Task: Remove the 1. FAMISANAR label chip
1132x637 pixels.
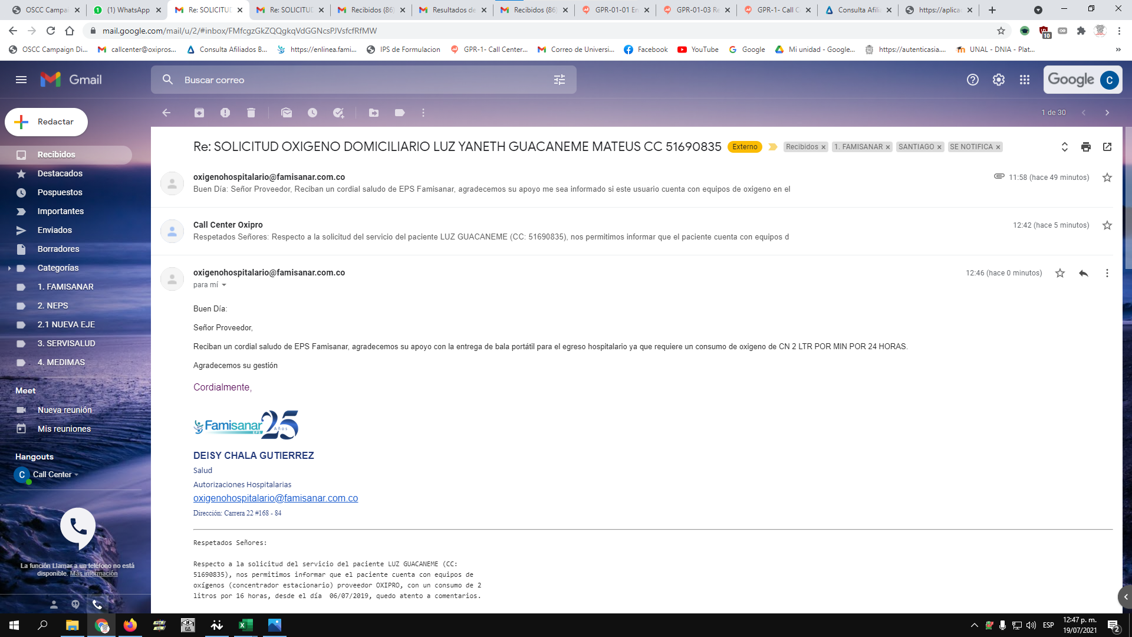Action: pos(888,147)
